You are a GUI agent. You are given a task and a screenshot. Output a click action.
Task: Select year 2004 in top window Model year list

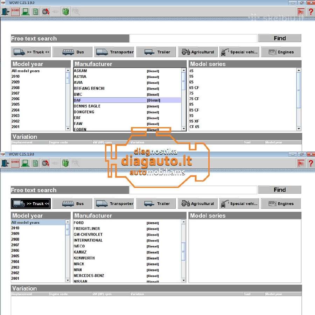point(38,110)
